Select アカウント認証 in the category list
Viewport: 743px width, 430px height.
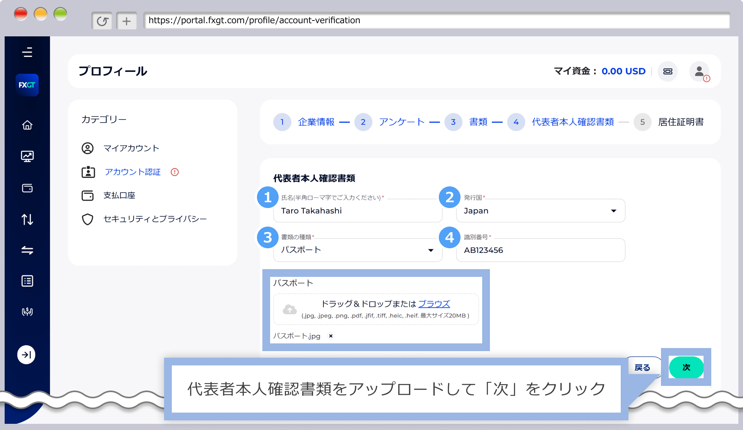pos(132,172)
